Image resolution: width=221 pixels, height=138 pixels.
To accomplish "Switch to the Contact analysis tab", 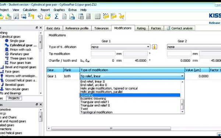I will click(x=180, y=28).
